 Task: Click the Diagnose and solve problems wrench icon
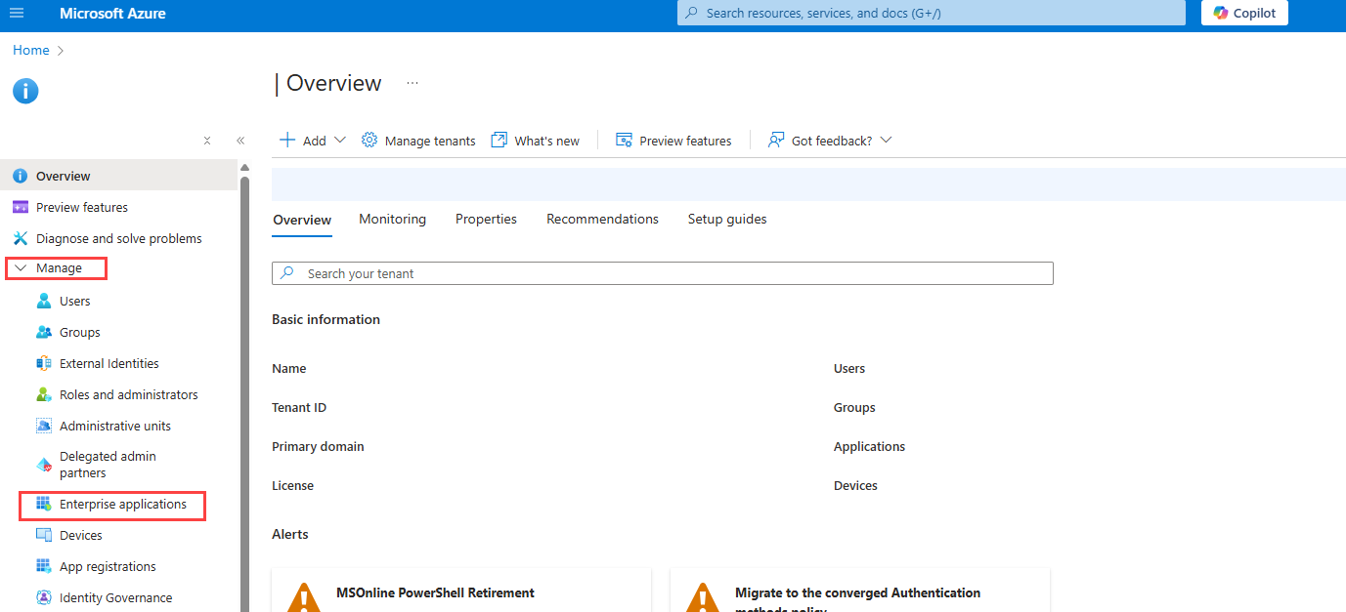pos(20,238)
